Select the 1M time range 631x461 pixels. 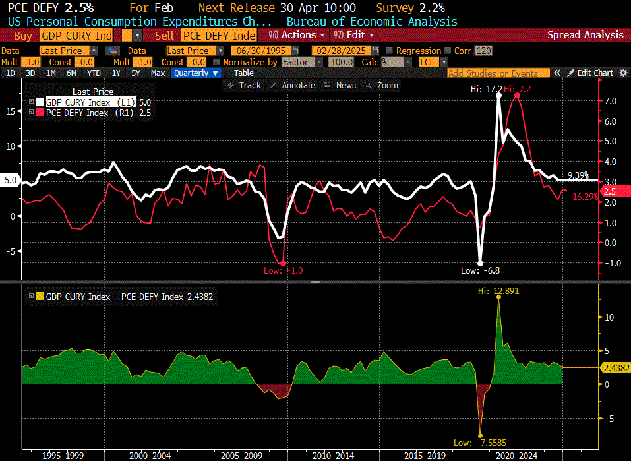coord(51,73)
